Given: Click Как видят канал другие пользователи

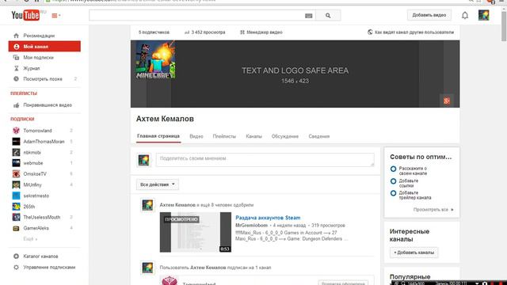Looking at the screenshot, I should 410,32.
